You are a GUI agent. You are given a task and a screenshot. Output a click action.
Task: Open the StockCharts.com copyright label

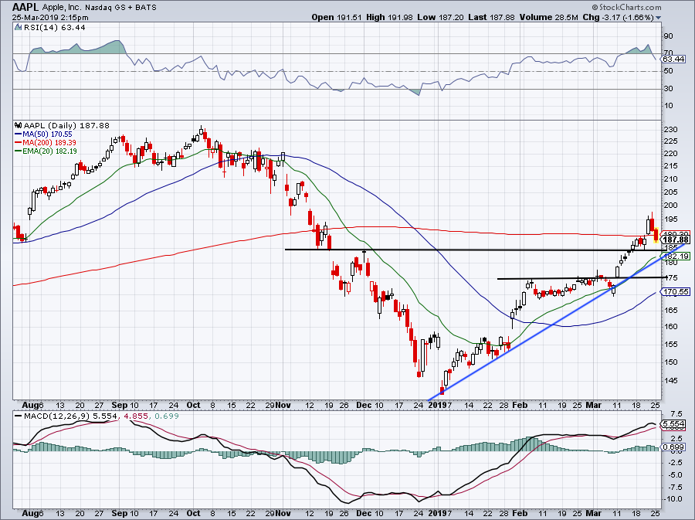click(626, 7)
